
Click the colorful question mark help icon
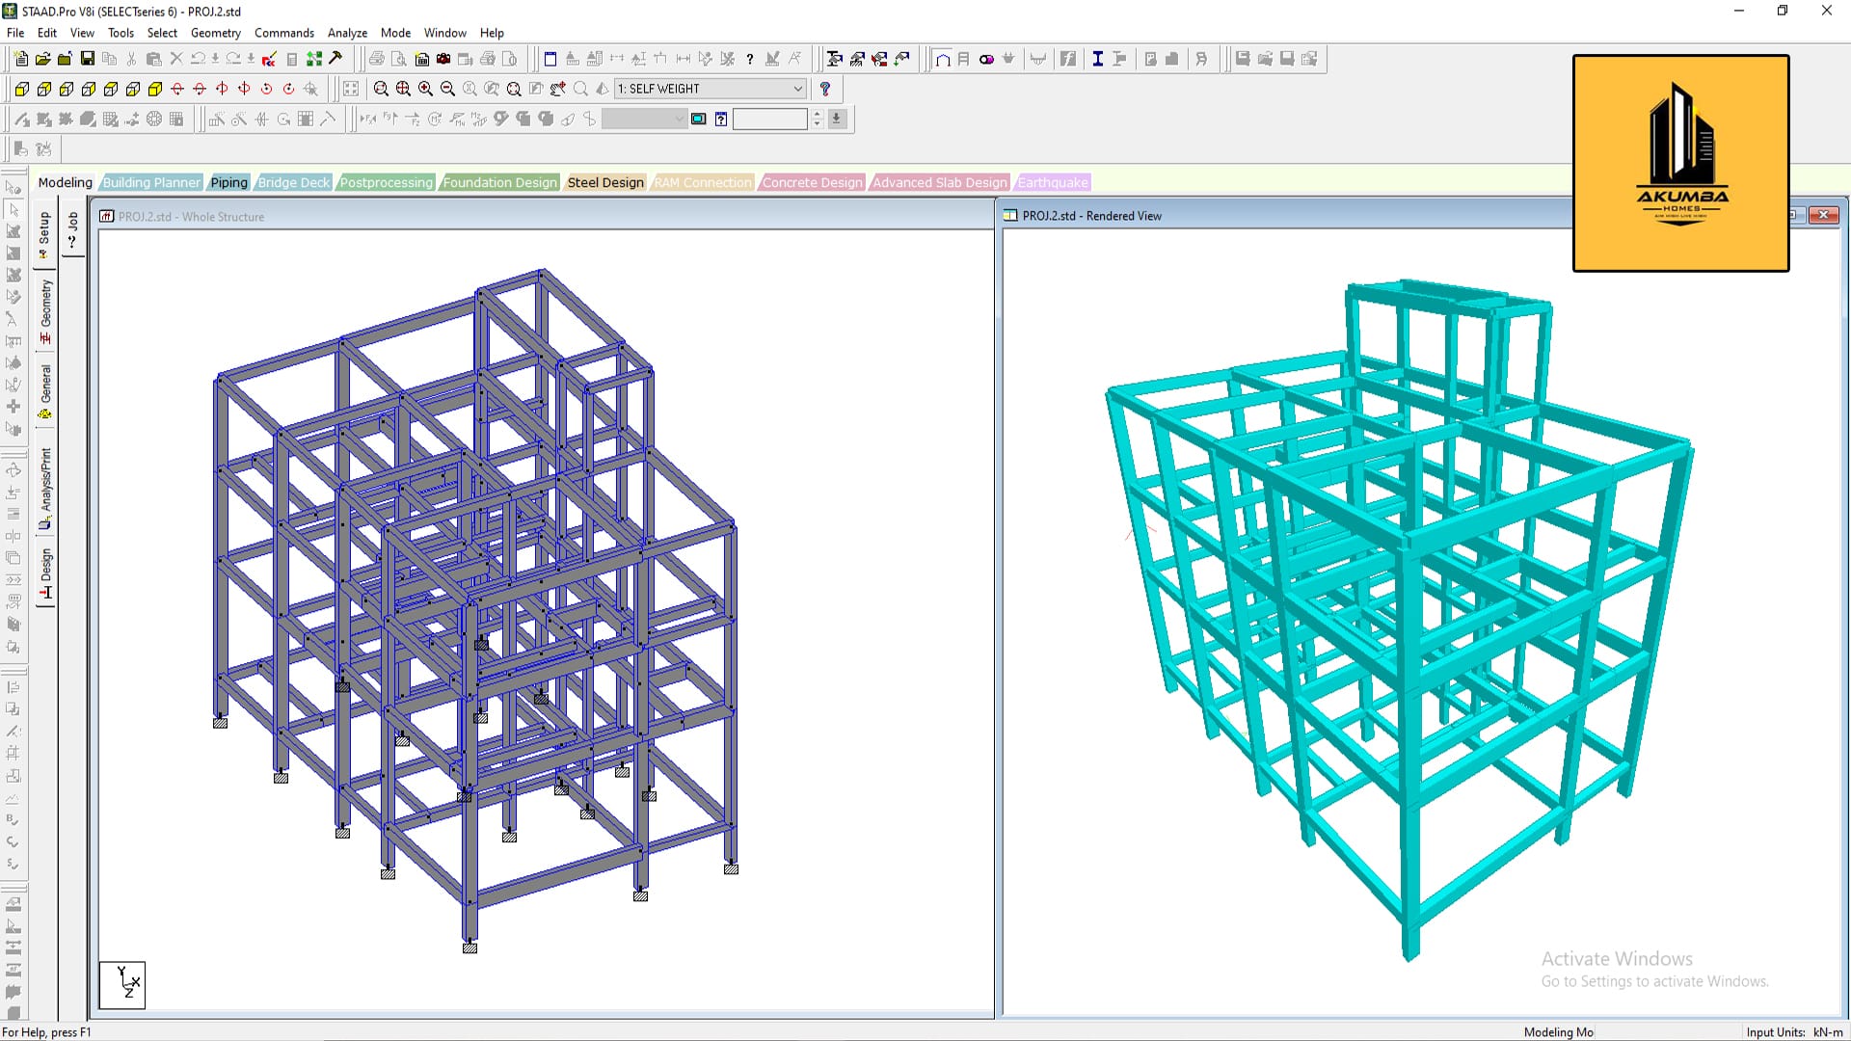[x=824, y=89]
